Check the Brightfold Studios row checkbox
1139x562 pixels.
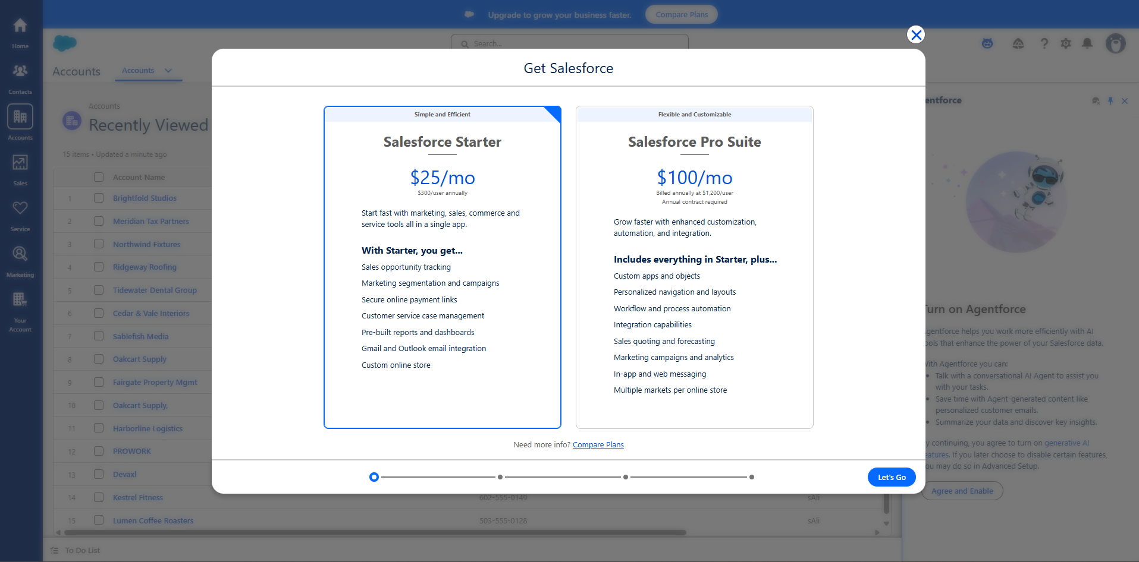point(99,198)
